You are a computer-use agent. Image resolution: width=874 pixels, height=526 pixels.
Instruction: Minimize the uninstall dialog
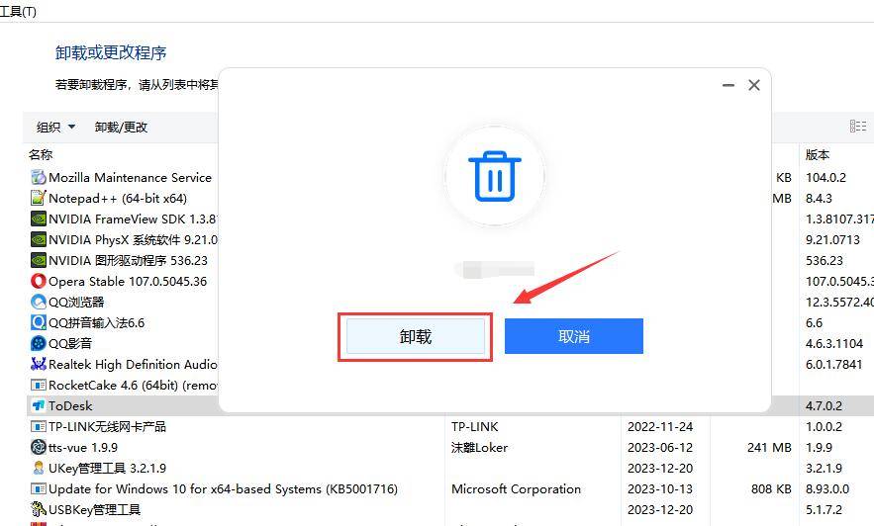click(x=728, y=85)
